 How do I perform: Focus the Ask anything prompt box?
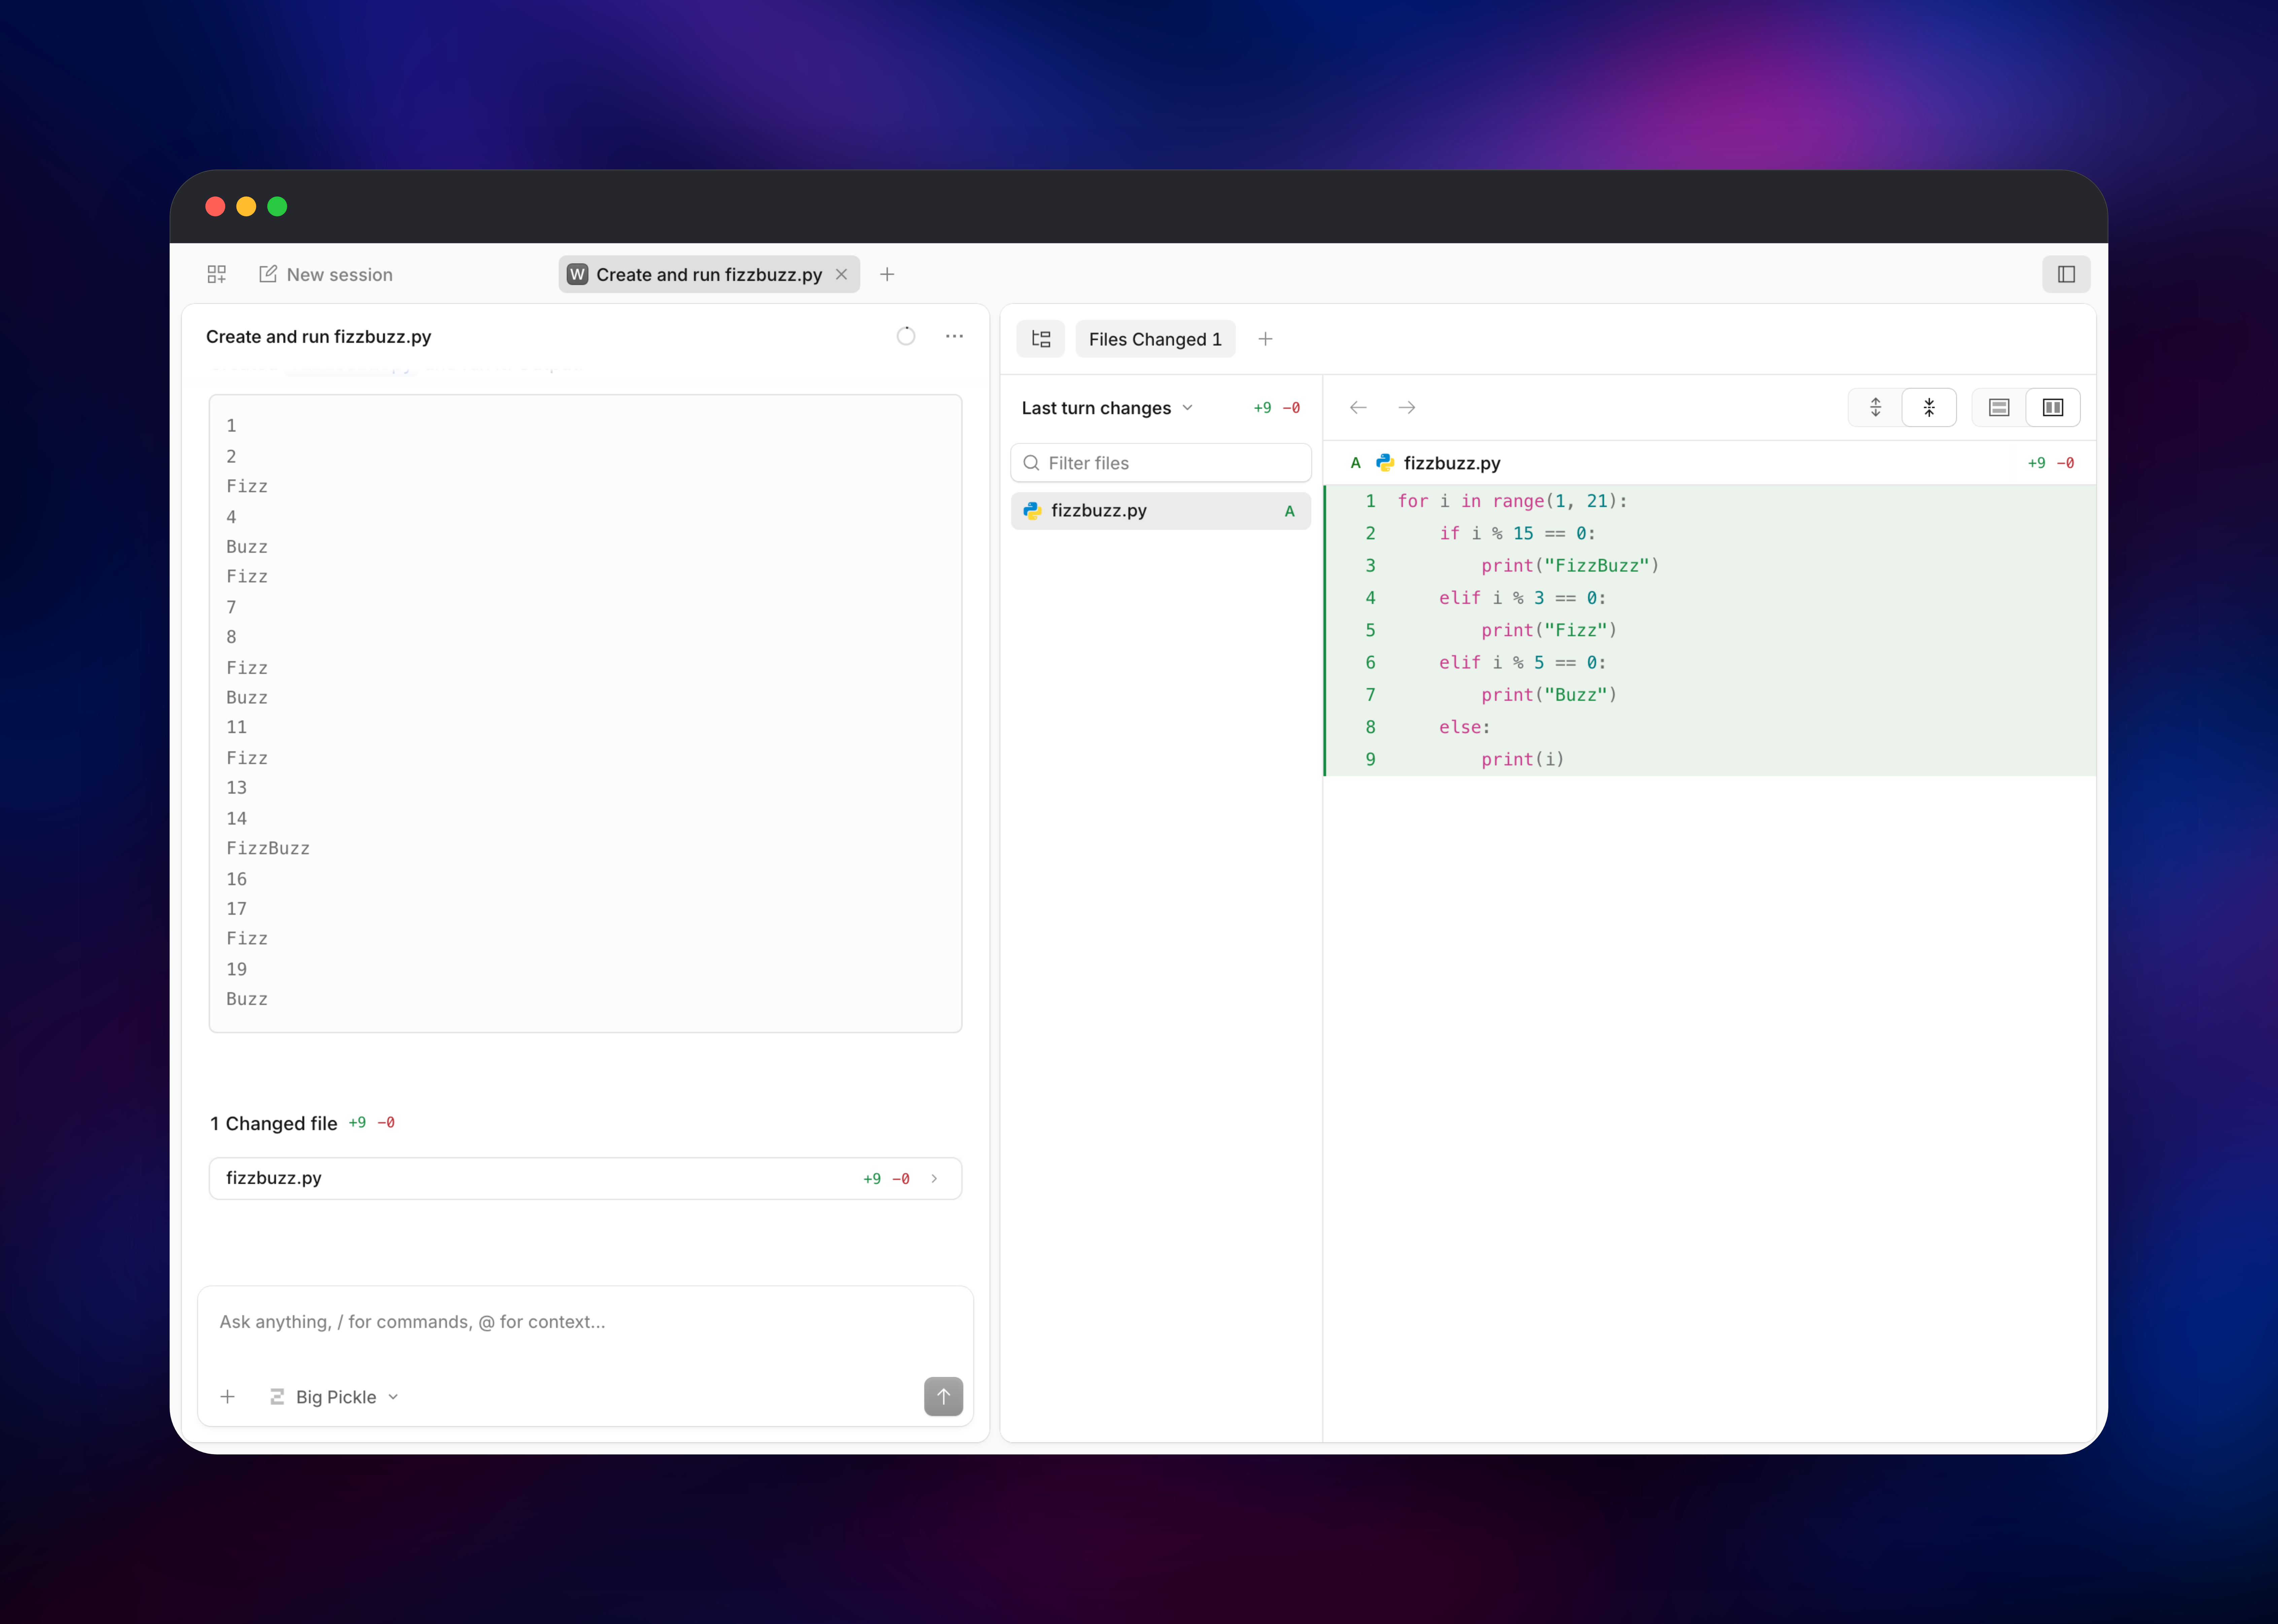click(x=585, y=1322)
